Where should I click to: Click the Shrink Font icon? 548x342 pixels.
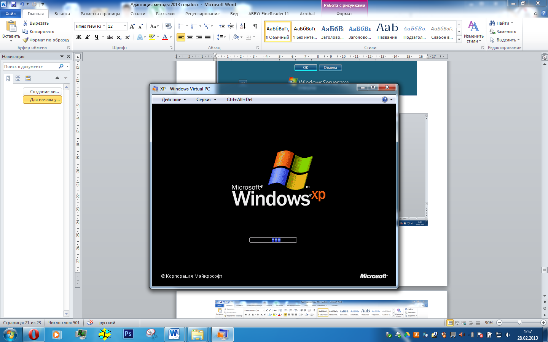140,26
